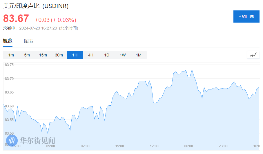Select the 5m interval

(27, 55)
